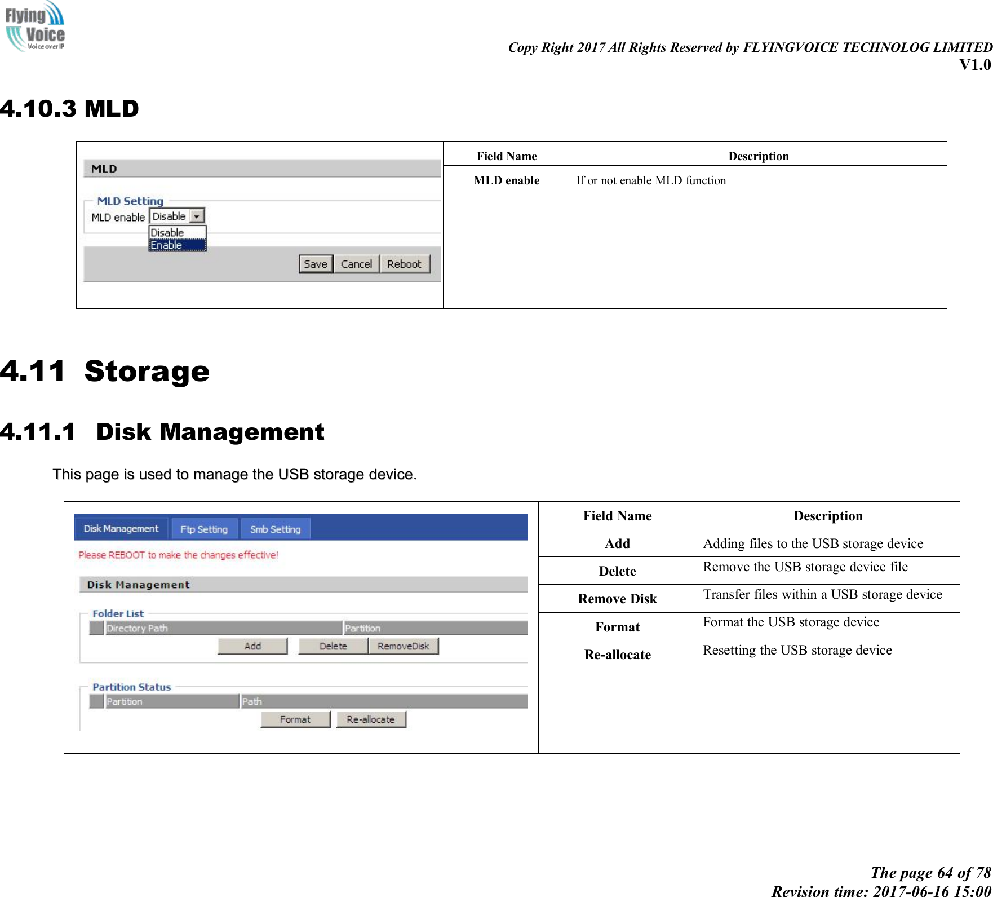
Task: Click the Add button under Folder List
Action: (252, 646)
